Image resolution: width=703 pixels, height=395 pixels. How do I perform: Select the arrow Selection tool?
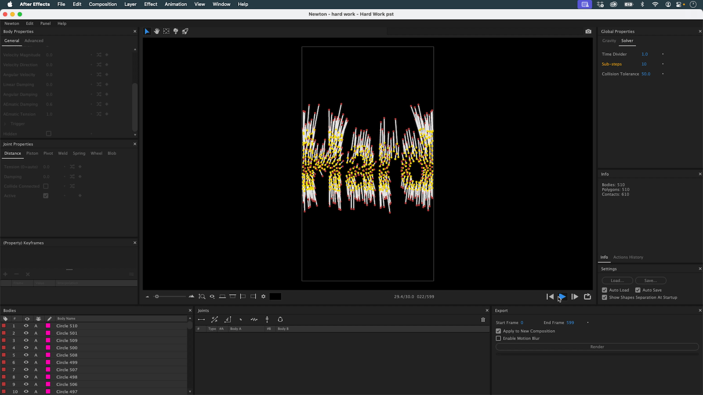147,31
